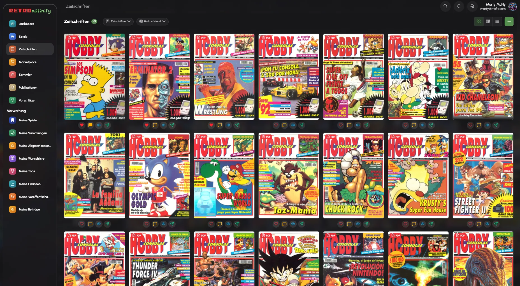
Task: Open the messages chat icon in the header
Action: coord(472,6)
